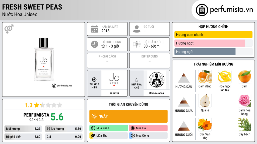
Task: Click the nose icon above Nhà pha chế
Action: click(136, 79)
